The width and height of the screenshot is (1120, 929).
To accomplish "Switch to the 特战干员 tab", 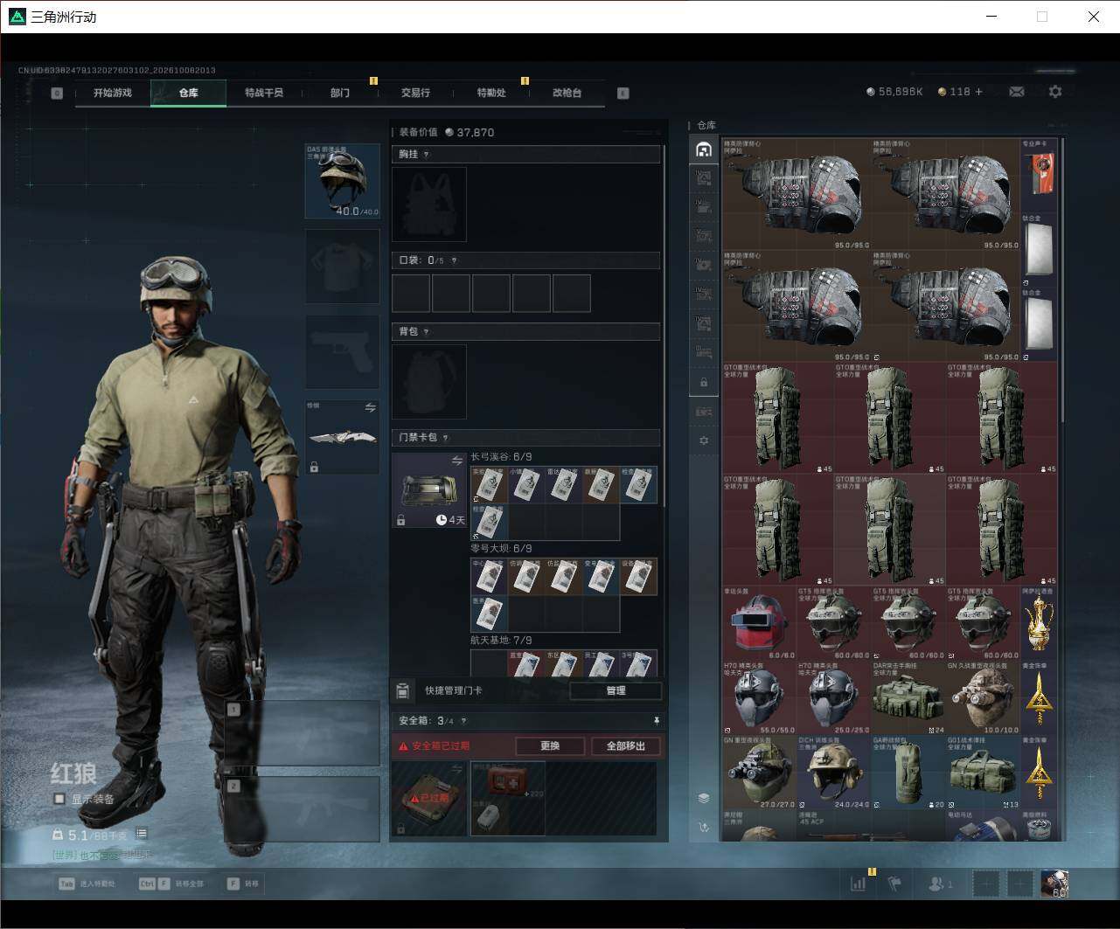I will [x=264, y=93].
